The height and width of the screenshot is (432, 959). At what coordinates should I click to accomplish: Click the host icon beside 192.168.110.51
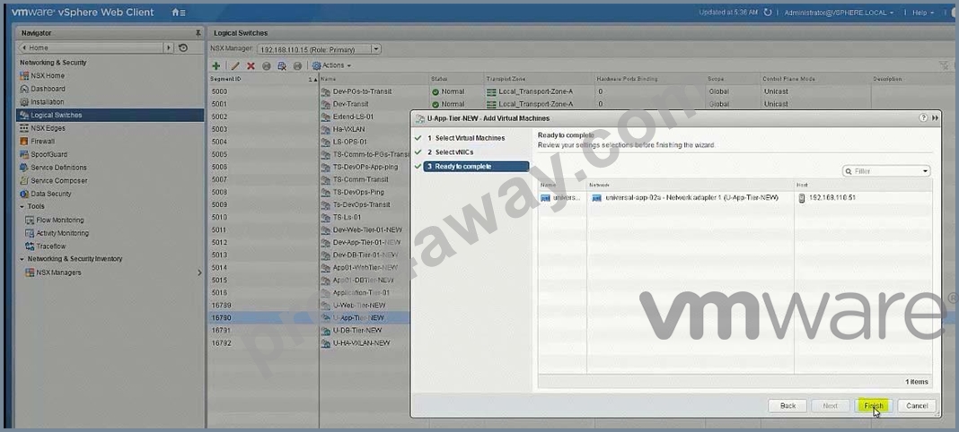(x=802, y=198)
